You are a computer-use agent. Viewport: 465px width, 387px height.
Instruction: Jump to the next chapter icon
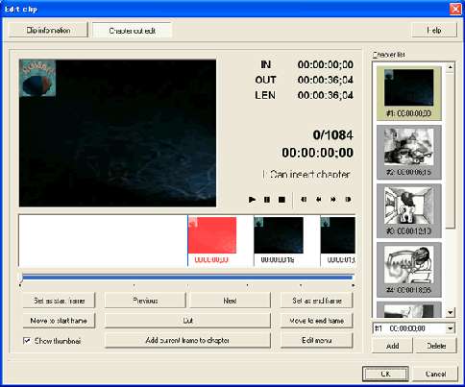click(348, 200)
